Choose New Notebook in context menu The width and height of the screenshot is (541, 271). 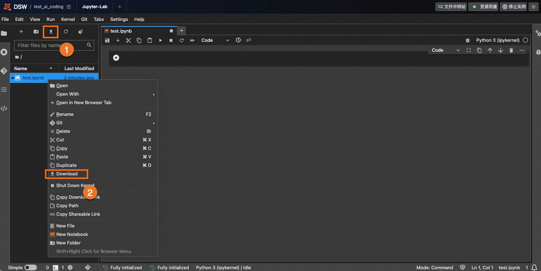point(103,235)
